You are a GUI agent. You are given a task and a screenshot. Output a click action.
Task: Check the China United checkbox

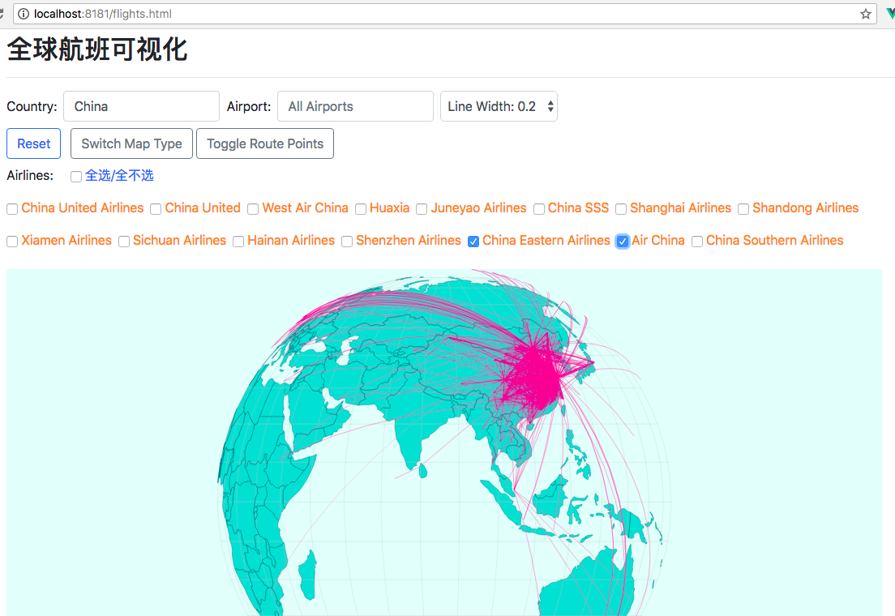156,209
